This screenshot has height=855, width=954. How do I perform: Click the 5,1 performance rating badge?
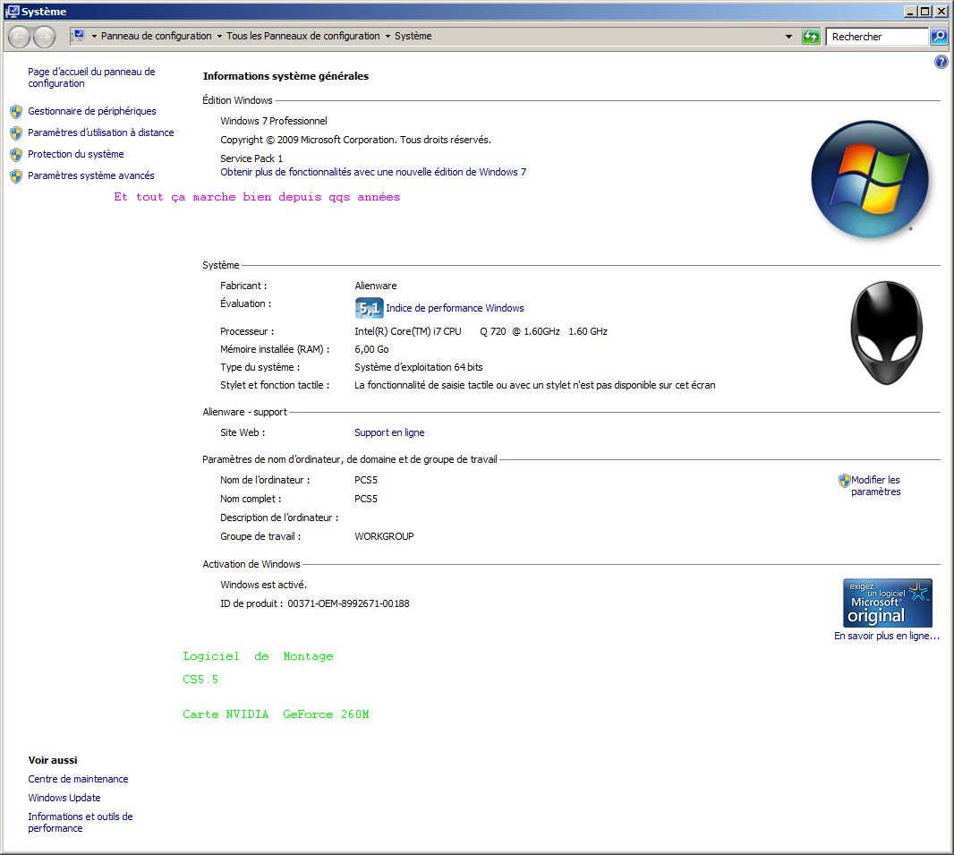[x=369, y=308]
